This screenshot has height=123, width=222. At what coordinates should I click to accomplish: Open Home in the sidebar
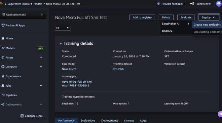9,38
